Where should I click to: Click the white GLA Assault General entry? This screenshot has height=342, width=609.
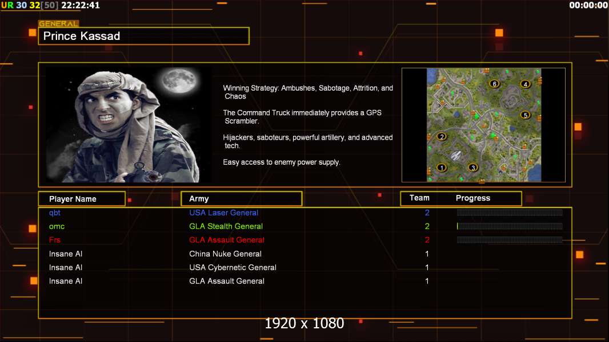pos(227,281)
